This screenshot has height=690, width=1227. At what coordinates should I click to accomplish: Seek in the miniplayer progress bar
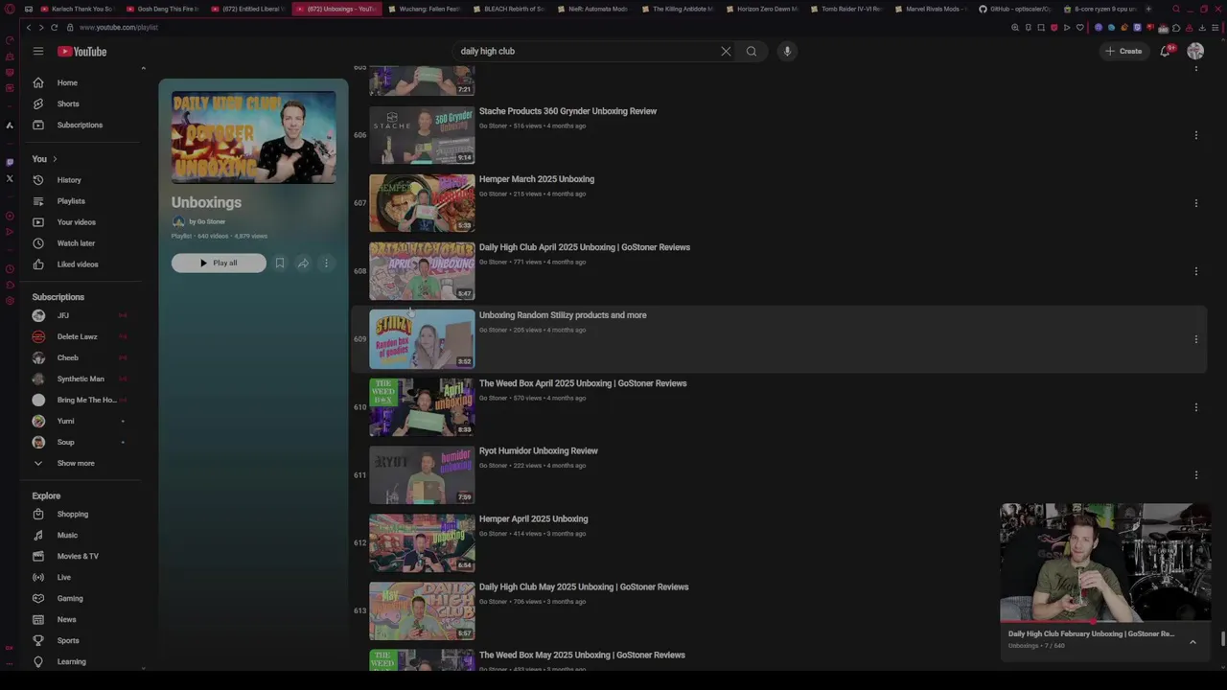coord(1105,622)
